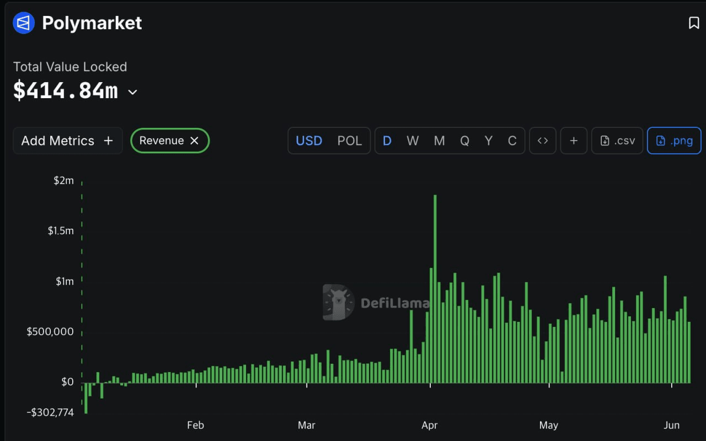The height and width of the screenshot is (441, 706).
Task: Click the Apr x-axis label
Action: coord(430,425)
